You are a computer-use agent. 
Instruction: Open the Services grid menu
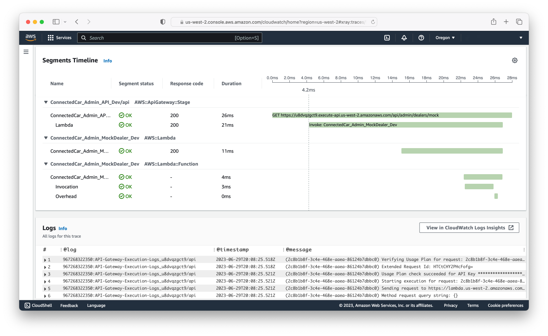[60, 38]
